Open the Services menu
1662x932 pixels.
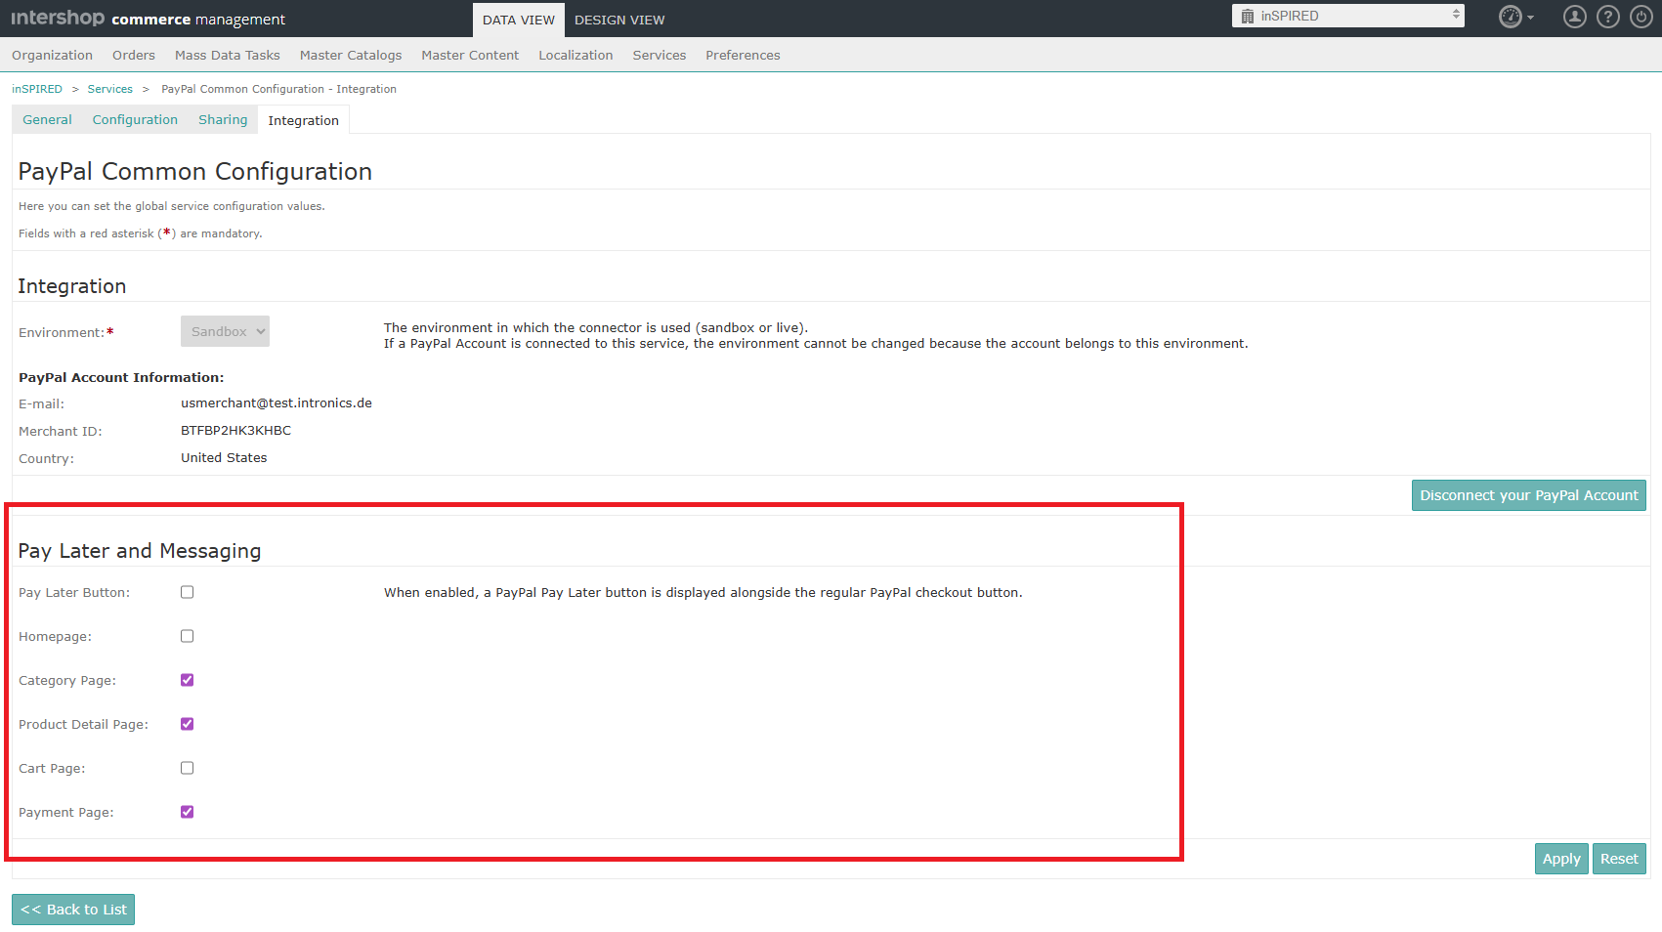pos(660,55)
